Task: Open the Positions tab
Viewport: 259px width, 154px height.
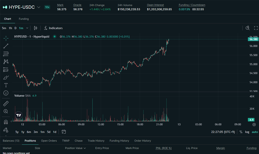Action: point(30,141)
